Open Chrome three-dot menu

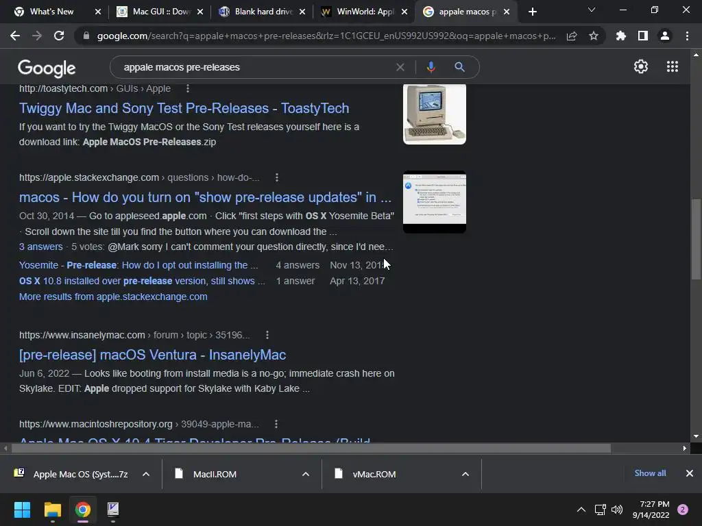tap(687, 36)
